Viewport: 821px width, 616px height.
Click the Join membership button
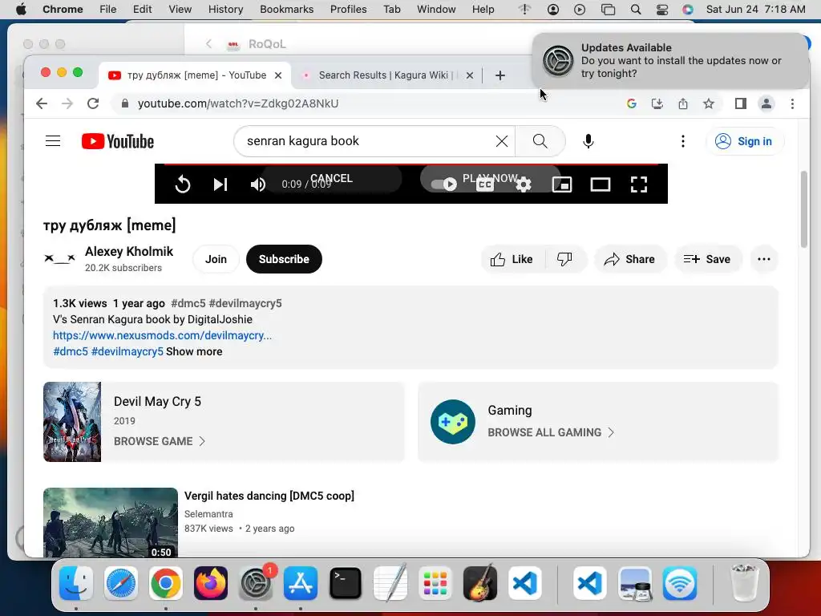216,259
